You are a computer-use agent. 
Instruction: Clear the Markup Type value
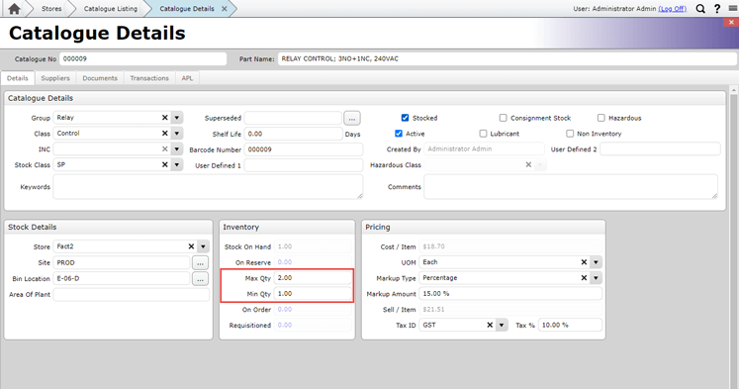(x=584, y=278)
